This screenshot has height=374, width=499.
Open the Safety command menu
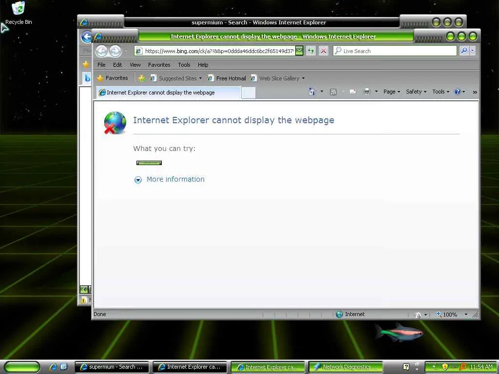point(416,92)
